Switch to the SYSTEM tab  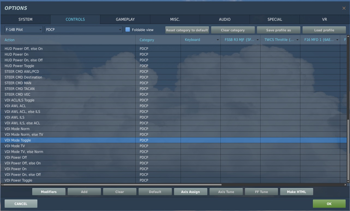pos(25,19)
